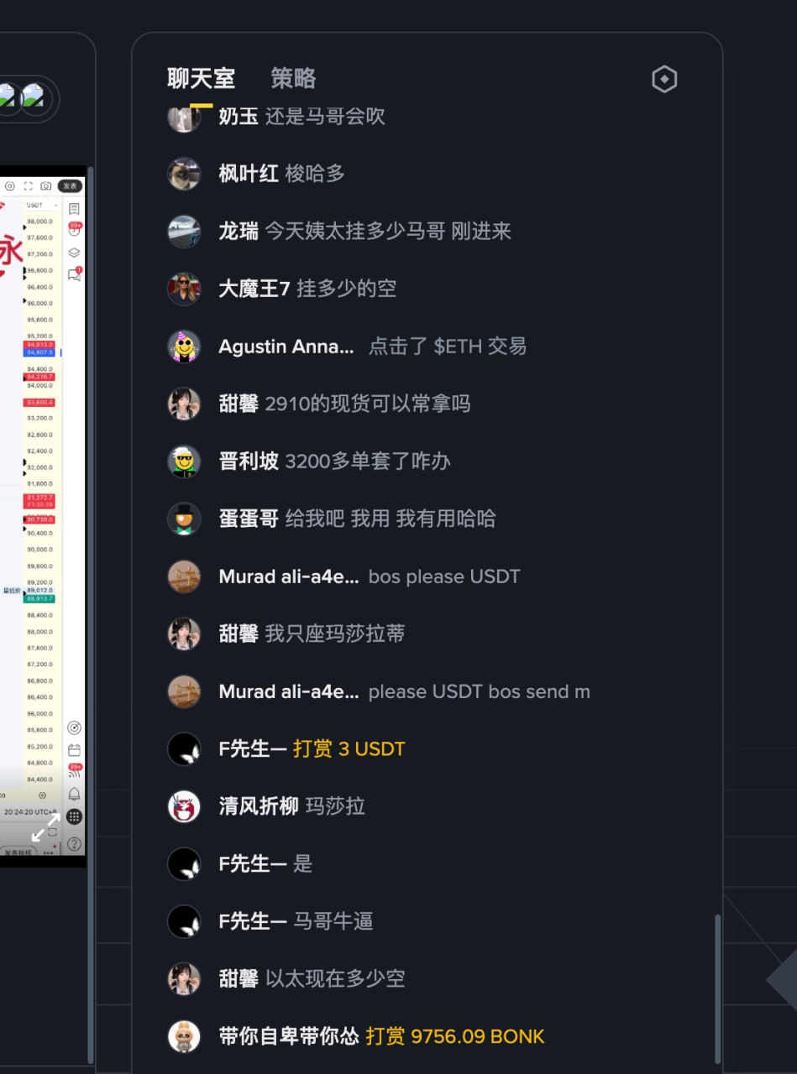This screenshot has height=1074, width=797.
Task: Open the layers icon in chart sidebar
Action: (74, 253)
